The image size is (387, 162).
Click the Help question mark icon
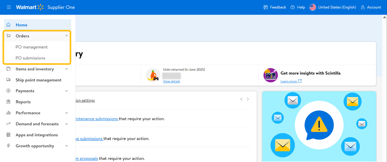pyautogui.click(x=293, y=7)
